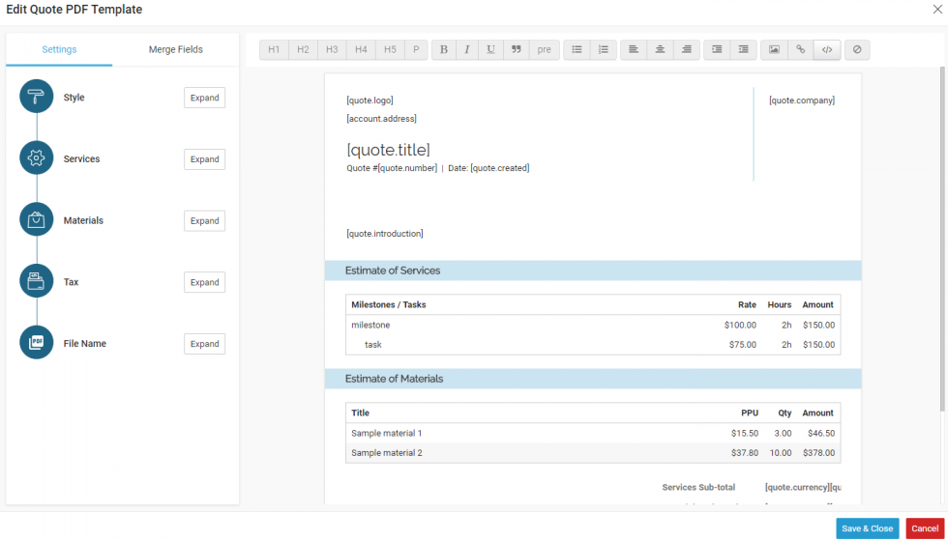Select the Settings tab
Viewport: 948px width, 541px height.
tap(59, 49)
